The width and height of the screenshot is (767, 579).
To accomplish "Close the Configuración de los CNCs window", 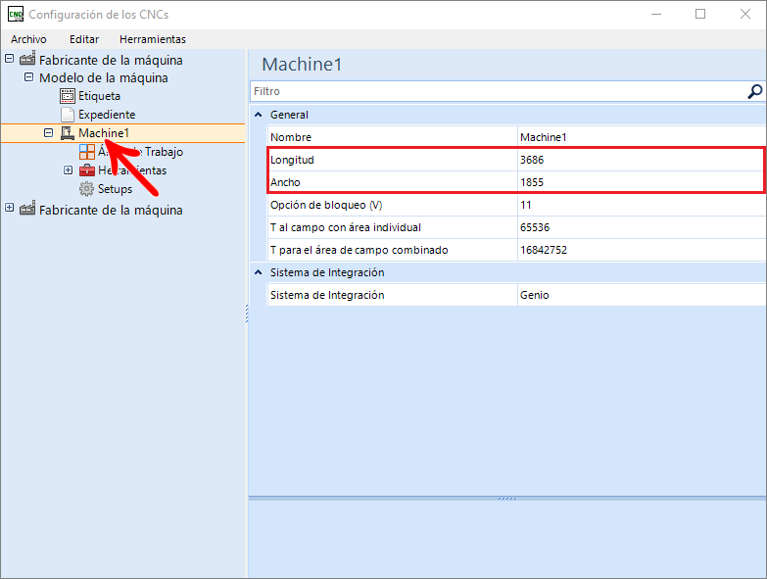I will tap(745, 14).
